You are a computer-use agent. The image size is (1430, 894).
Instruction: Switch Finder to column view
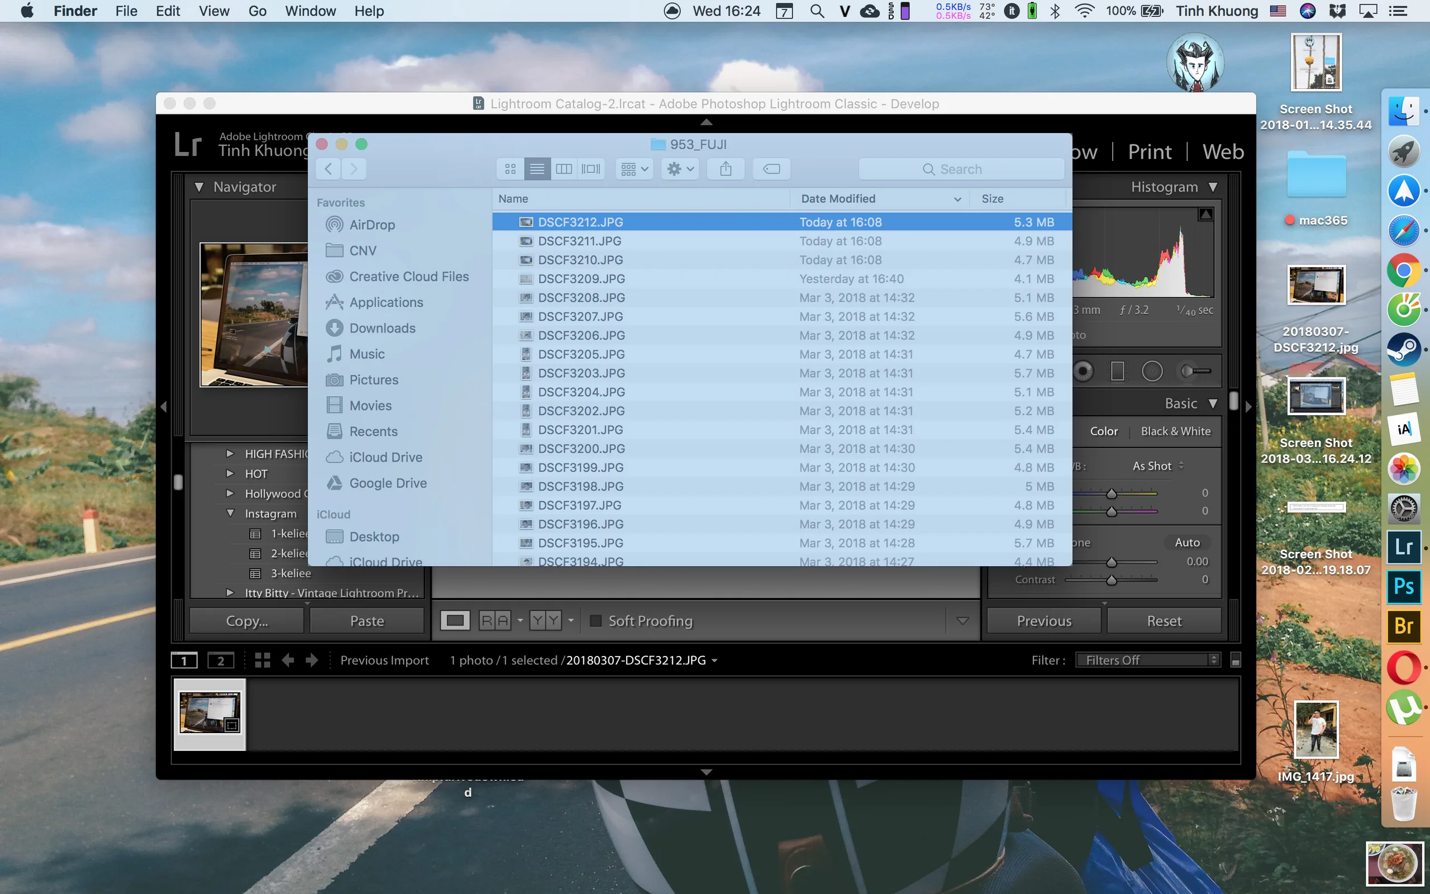click(564, 169)
